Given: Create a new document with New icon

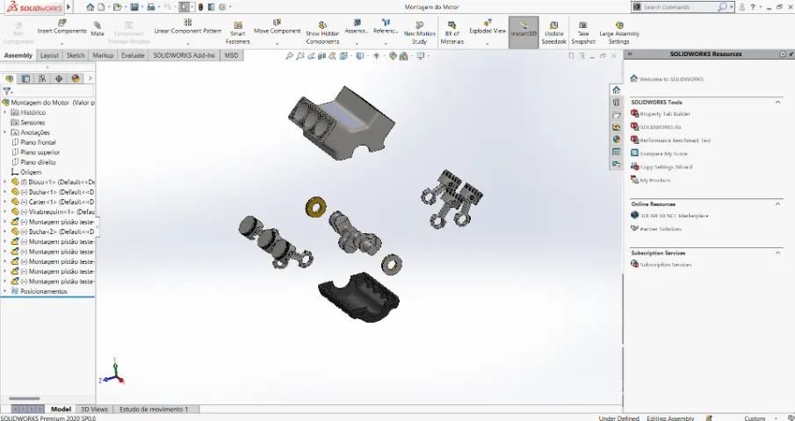Looking at the screenshot, I should tap(101, 7).
